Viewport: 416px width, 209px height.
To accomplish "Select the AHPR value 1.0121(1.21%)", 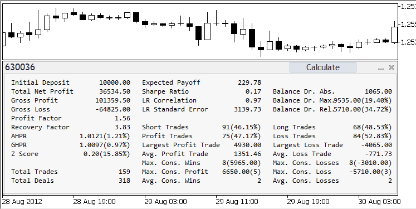I will [x=105, y=136].
